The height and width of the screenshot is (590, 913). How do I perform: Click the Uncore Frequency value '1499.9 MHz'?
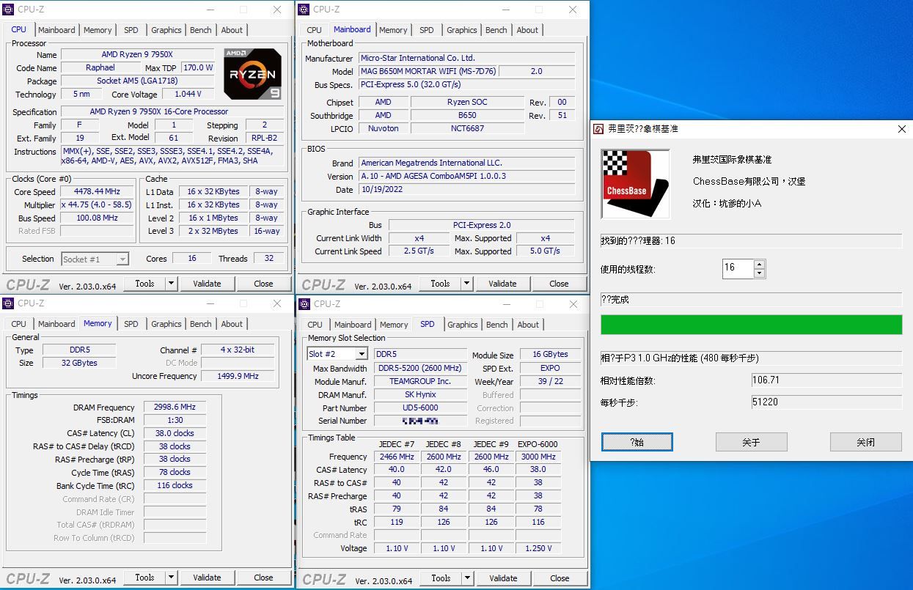(238, 376)
